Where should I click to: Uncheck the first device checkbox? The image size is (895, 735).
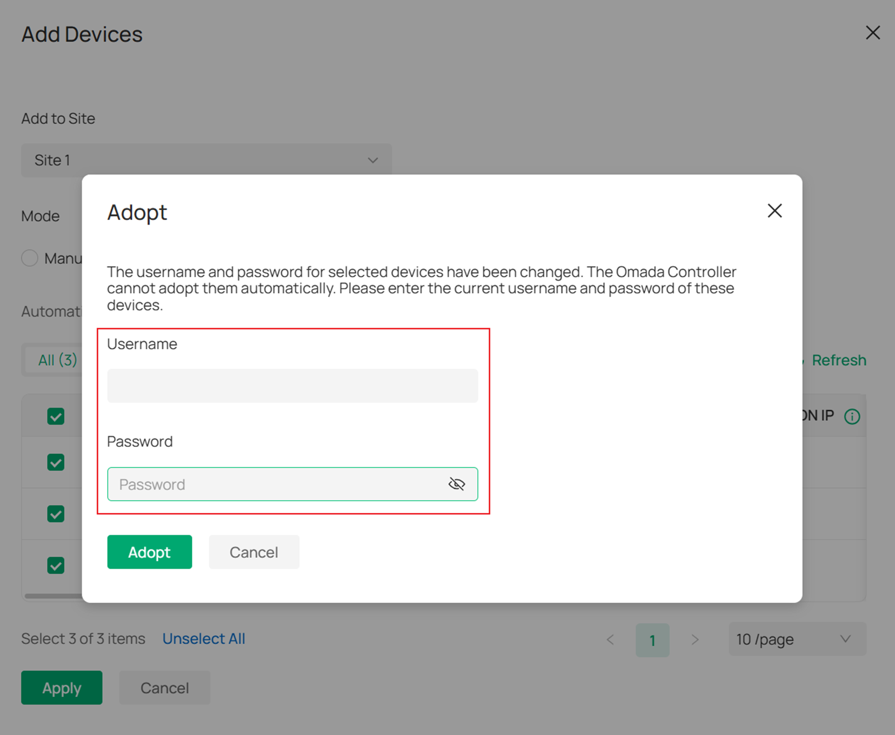55,462
